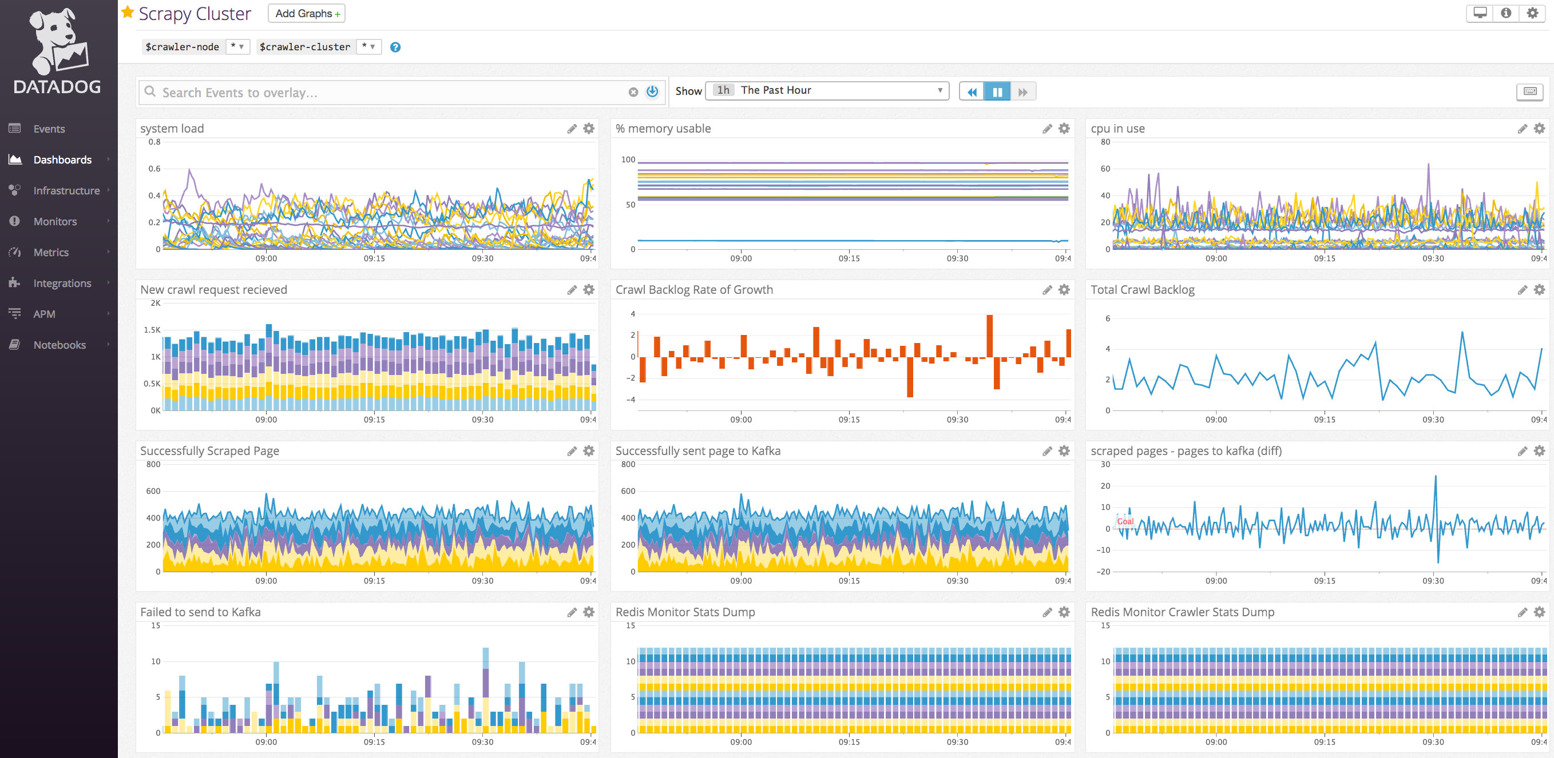Screen dimensions: 1554x758
Task: Open dashboard info icon
Action: [1507, 13]
